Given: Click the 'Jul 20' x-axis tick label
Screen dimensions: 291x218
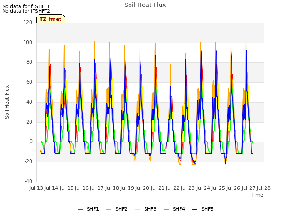Looking at the screenshot, I should 142,188.
